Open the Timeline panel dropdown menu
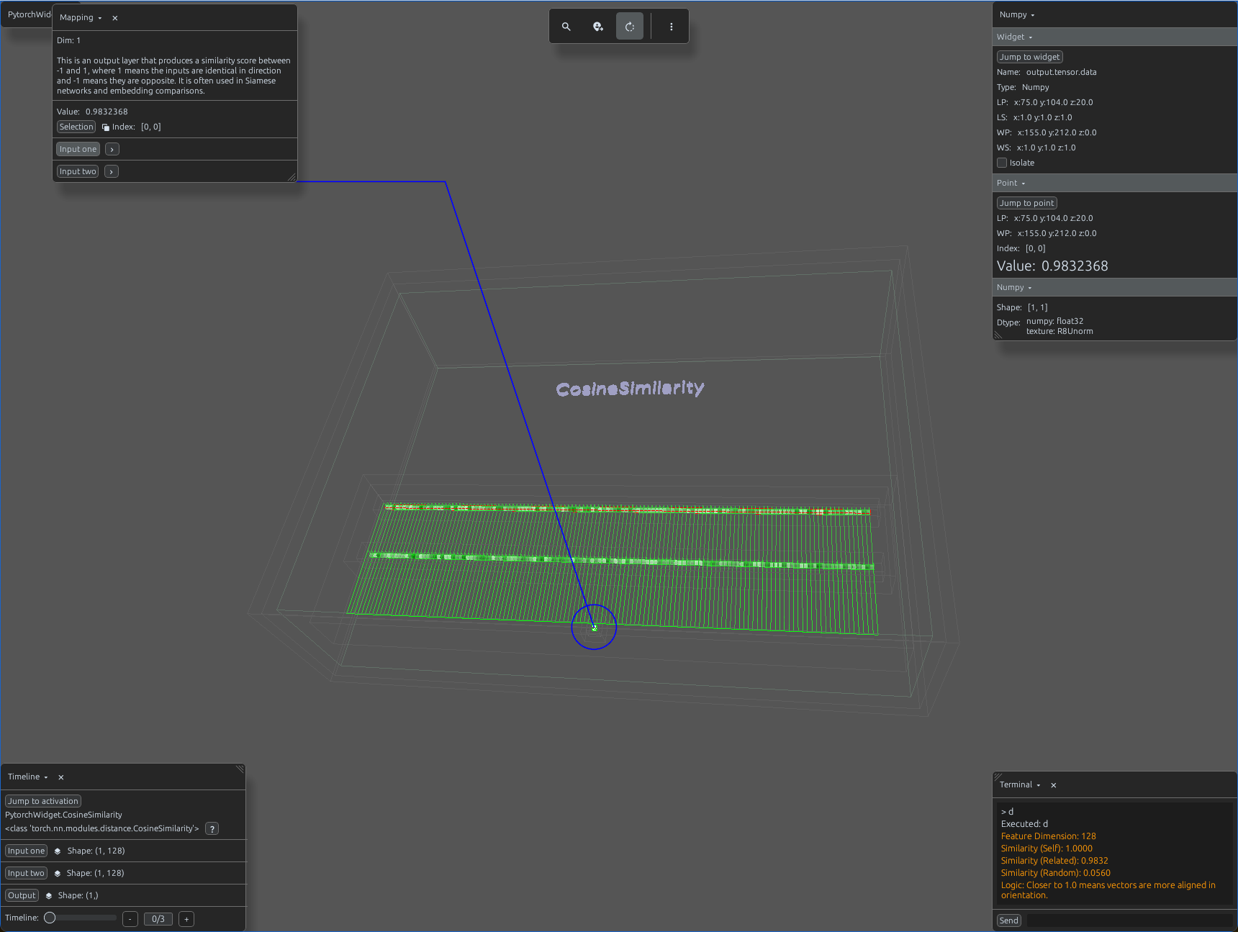 tap(28, 777)
